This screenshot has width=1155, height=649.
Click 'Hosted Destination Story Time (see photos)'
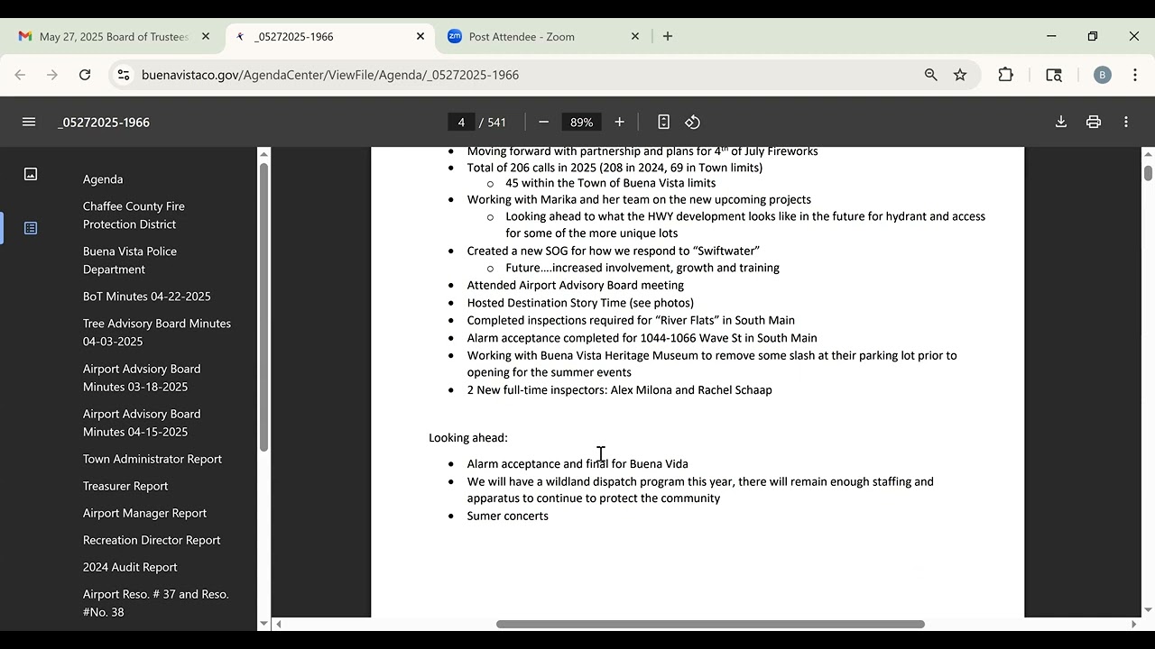[580, 303]
